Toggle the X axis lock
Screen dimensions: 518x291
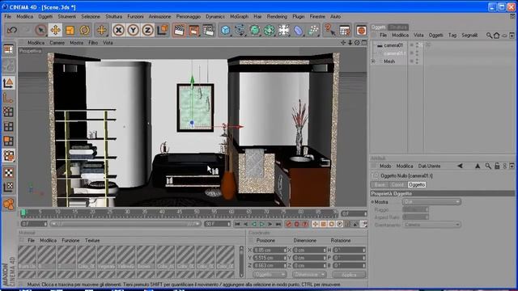point(118,30)
